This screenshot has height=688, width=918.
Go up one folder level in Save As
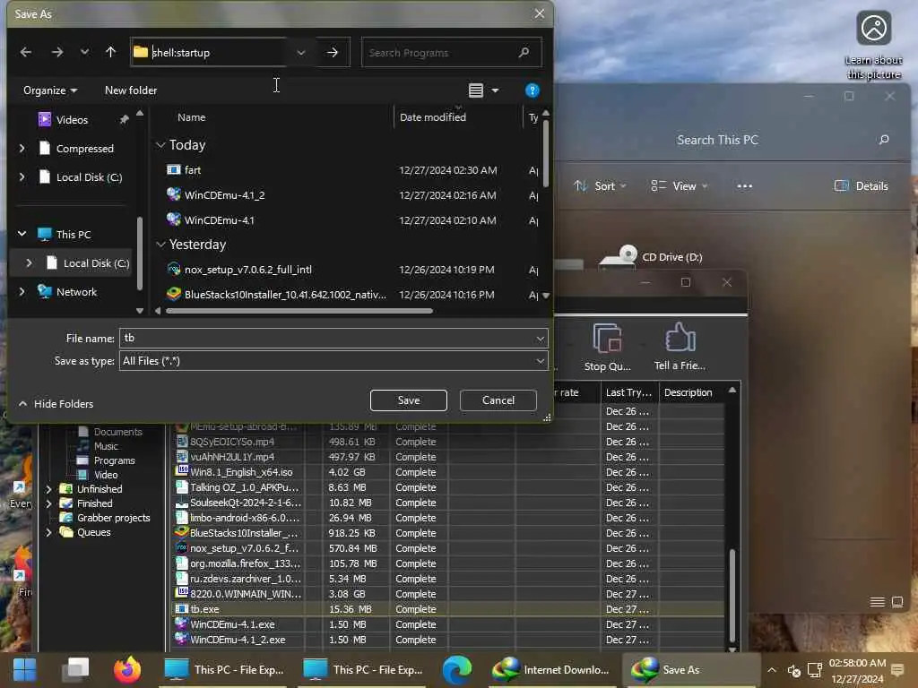click(x=110, y=52)
